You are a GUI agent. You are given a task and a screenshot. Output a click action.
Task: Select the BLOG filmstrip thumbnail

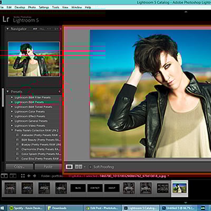78,188
